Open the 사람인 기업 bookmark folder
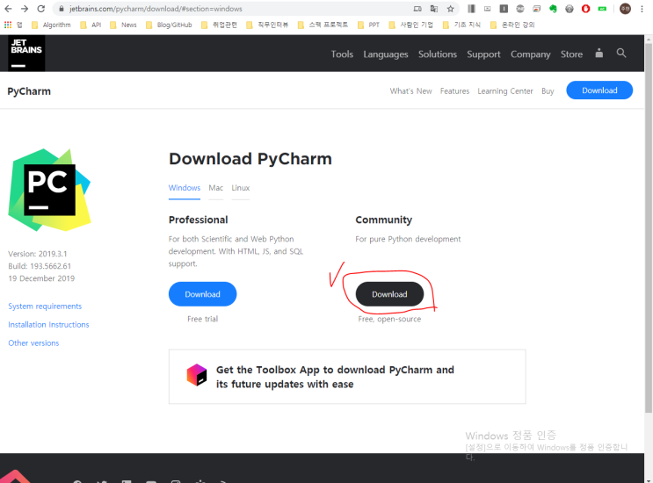The image size is (653, 483). [x=411, y=25]
